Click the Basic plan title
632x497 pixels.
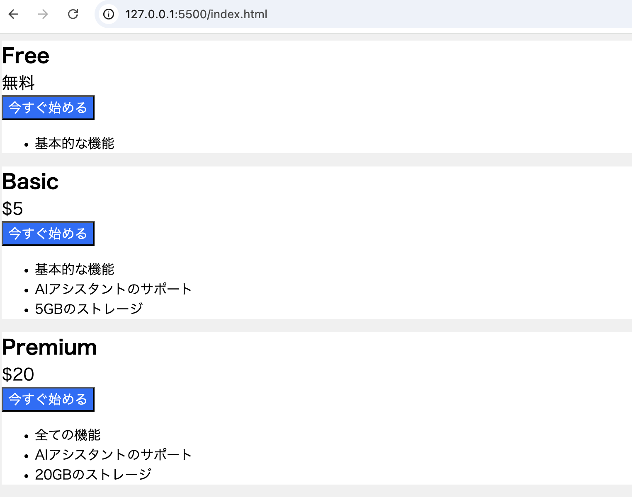coord(30,181)
